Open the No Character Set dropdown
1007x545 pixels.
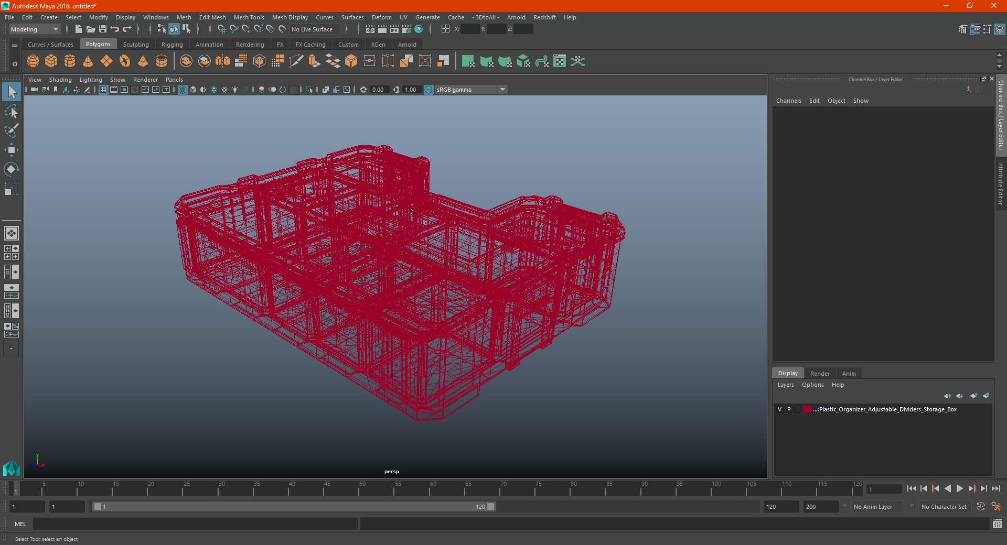click(945, 507)
